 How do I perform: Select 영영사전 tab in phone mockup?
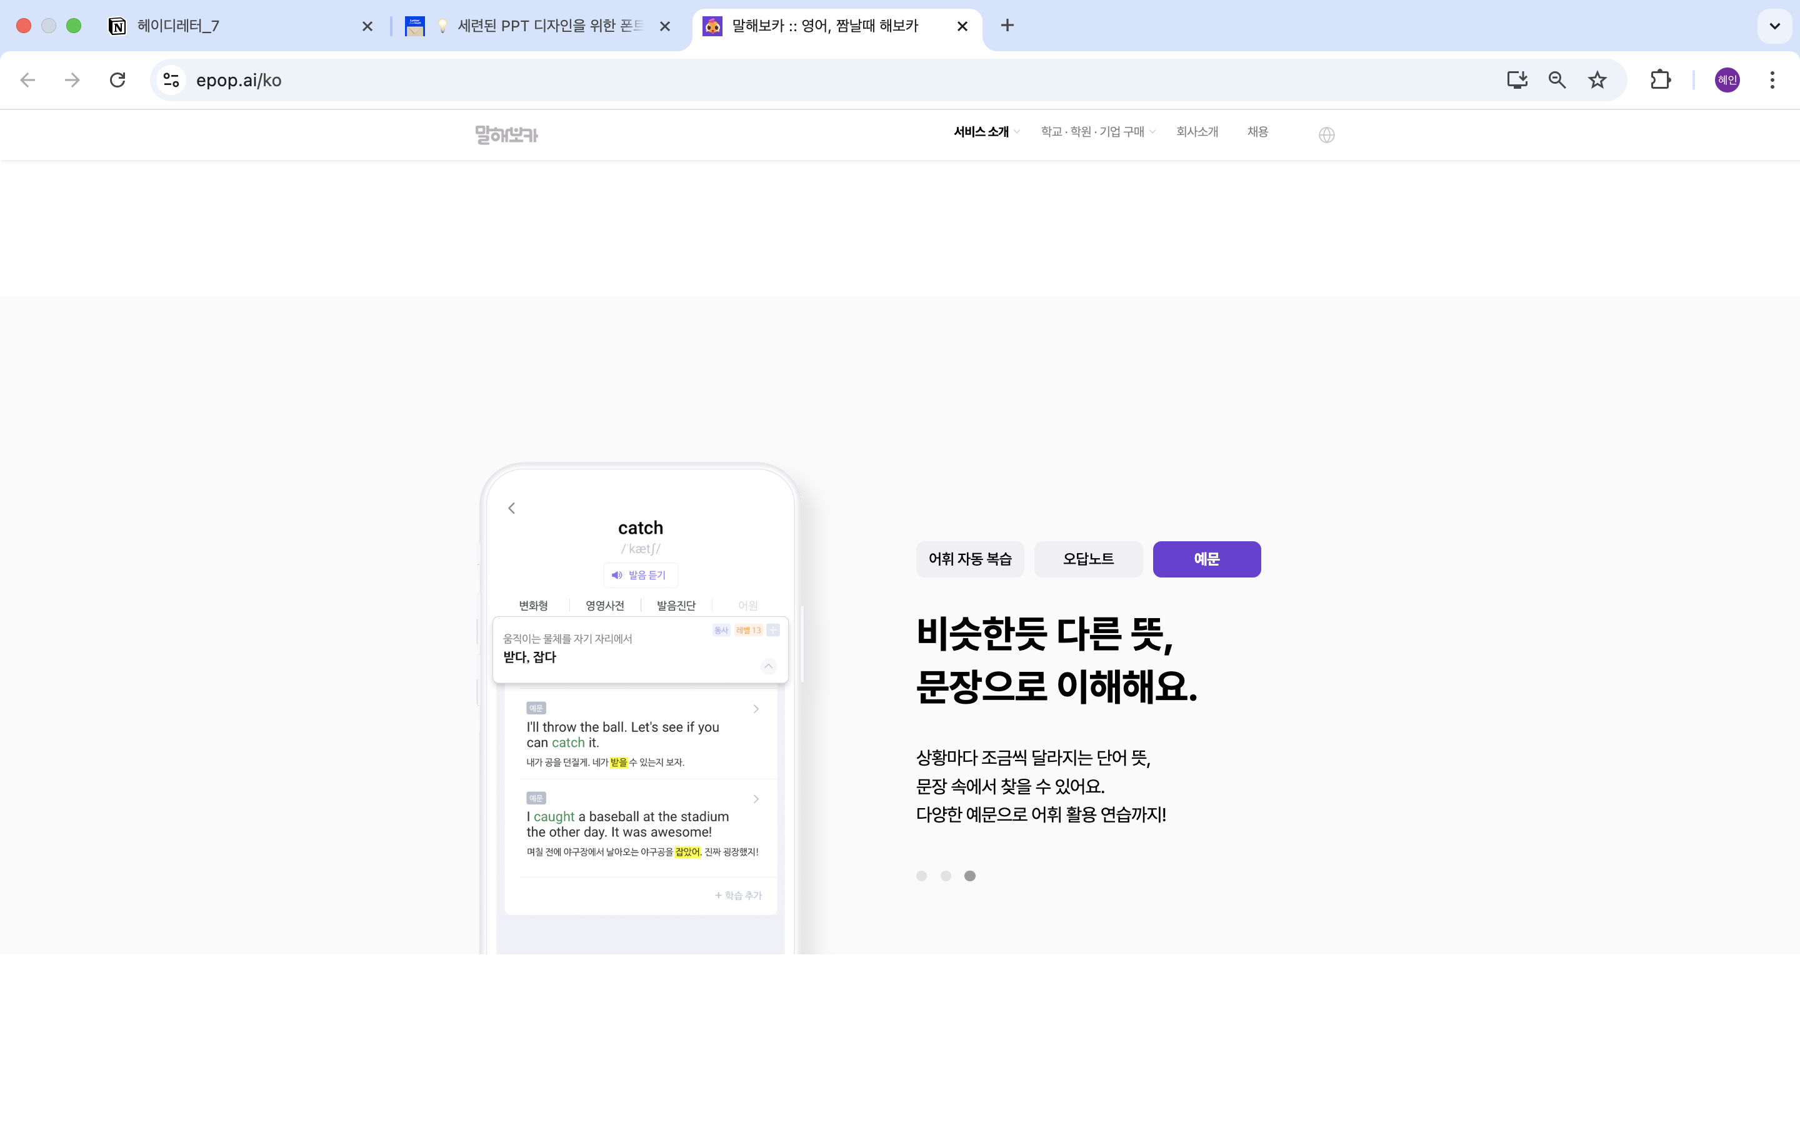(605, 605)
